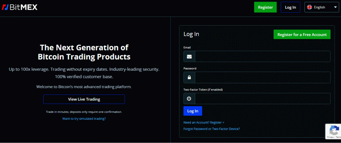The height and width of the screenshot is (143, 341).
Task: Click the Log In button in header
Action: click(290, 7)
